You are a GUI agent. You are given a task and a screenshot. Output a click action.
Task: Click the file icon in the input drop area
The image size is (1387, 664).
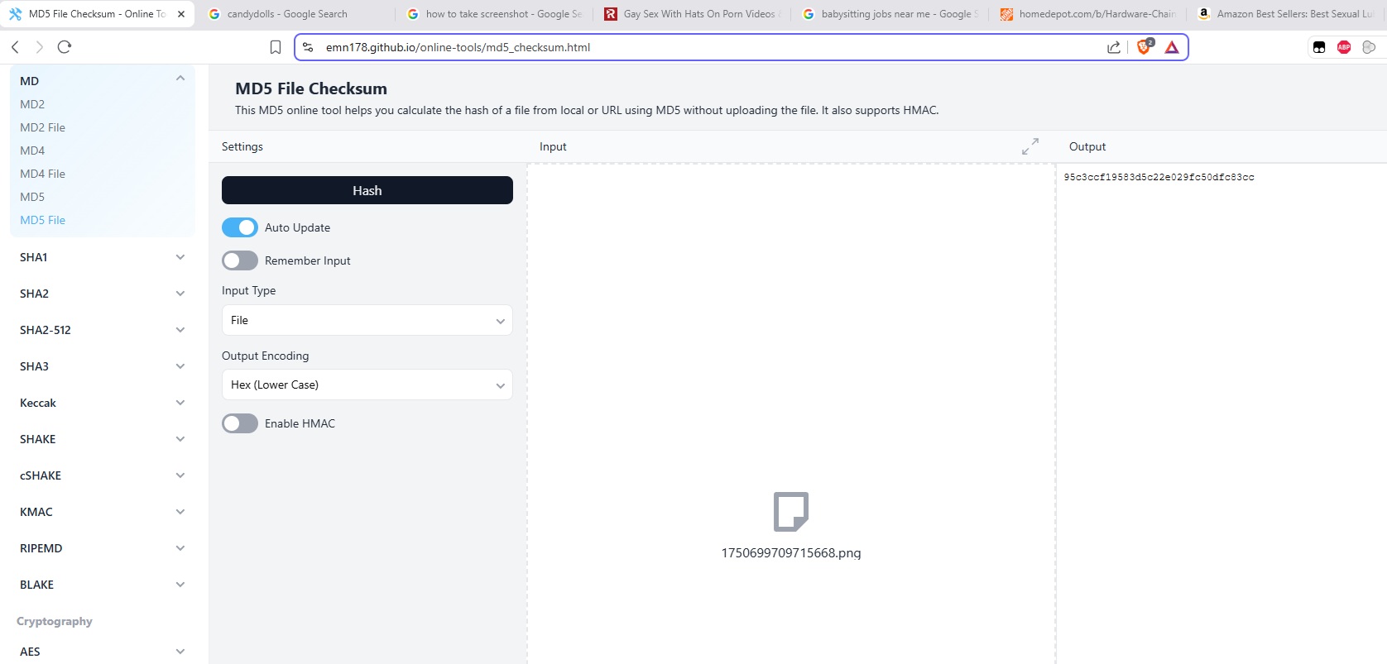[x=791, y=511]
